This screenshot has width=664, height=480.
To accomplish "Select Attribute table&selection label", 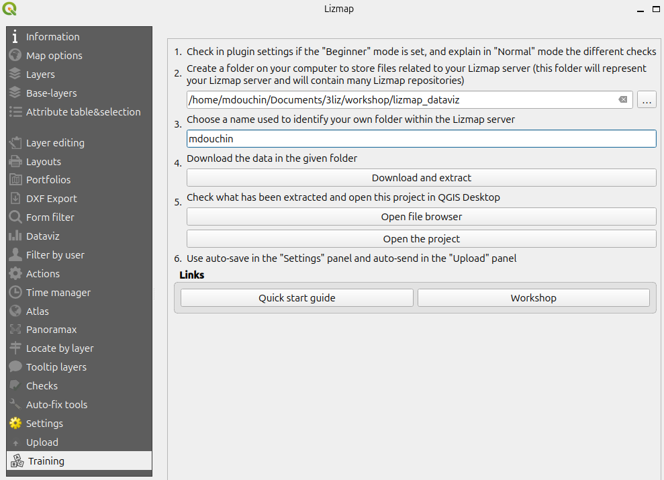I will [x=83, y=111].
